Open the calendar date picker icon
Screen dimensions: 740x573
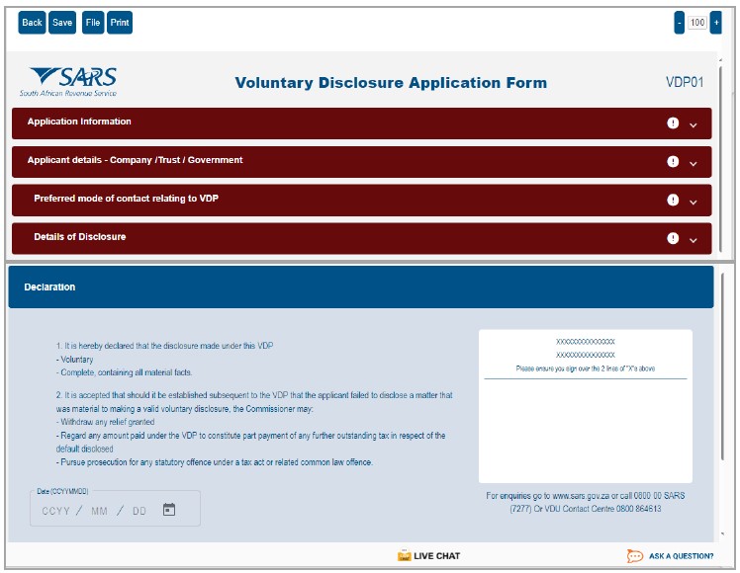click(169, 510)
